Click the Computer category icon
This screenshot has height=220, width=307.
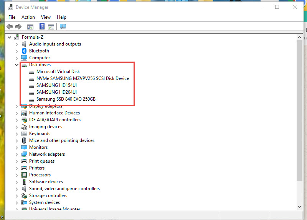point(24,58)
